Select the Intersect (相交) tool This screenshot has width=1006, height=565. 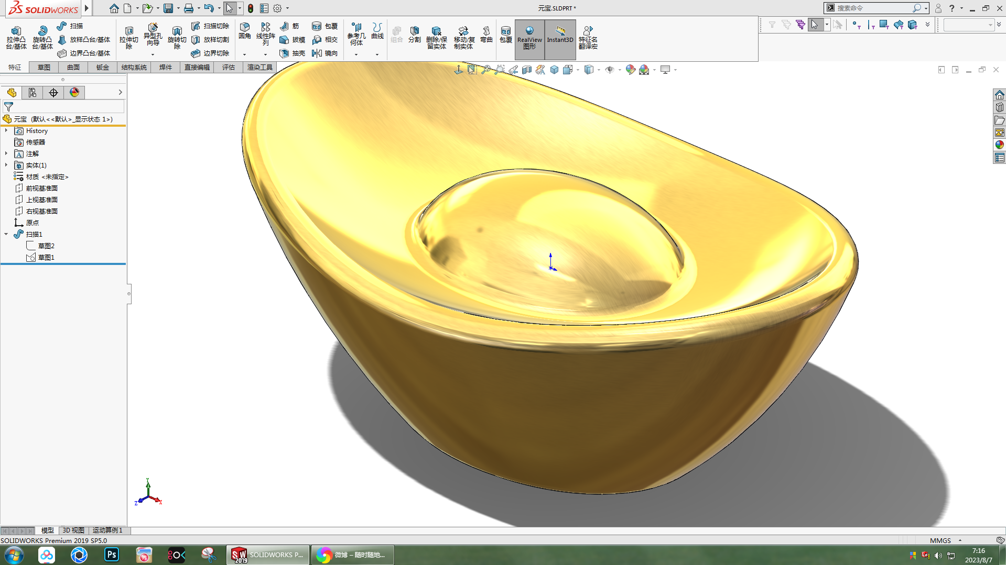(x=325, y=39)
